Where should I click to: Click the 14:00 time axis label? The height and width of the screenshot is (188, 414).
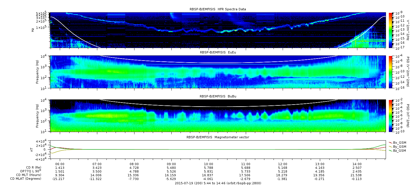[x=357, y=164]
